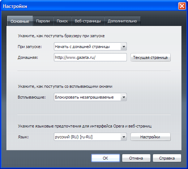Screen dimensions: 188x169
Task: Click the Настройки button next to Язык
Action: click(x=150, y=137)
